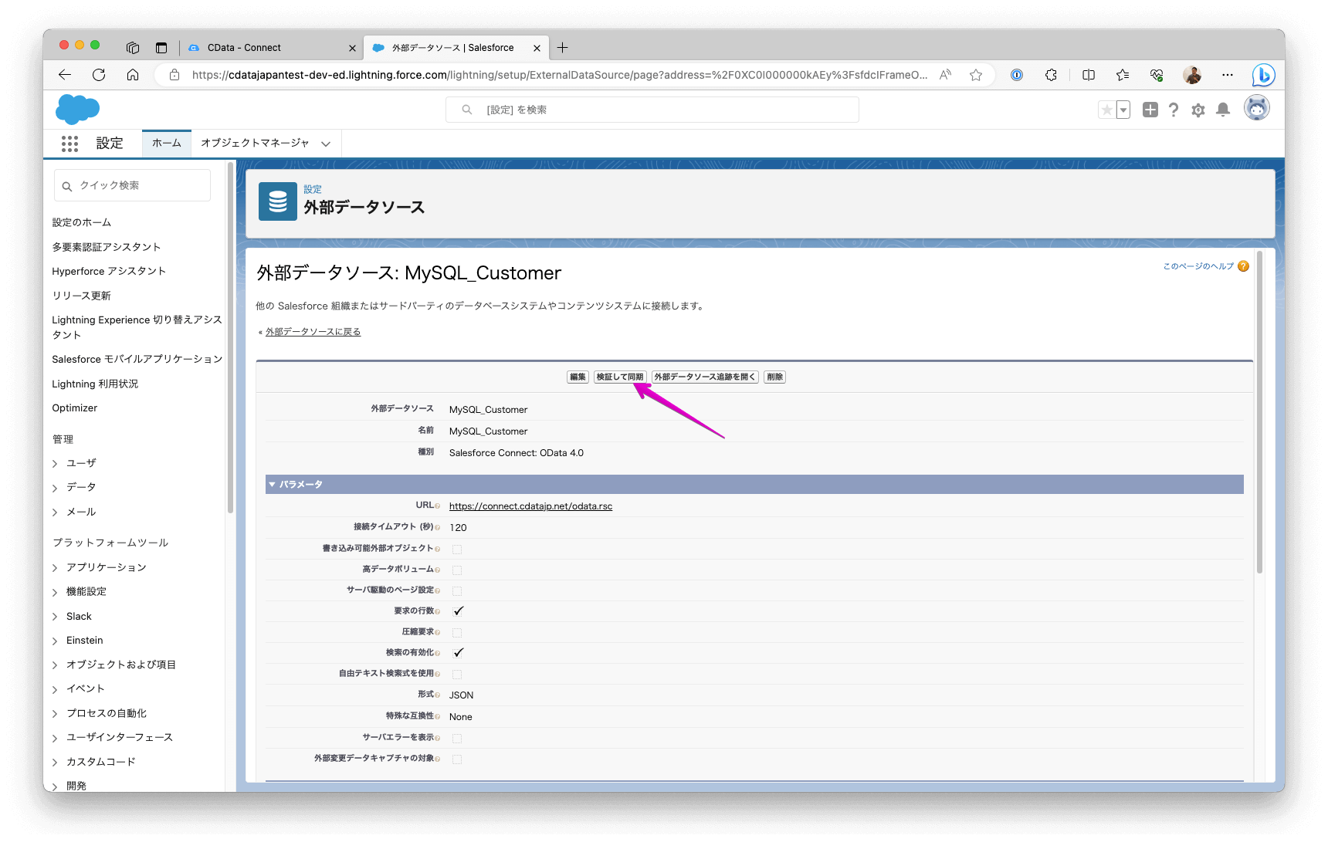
Task: Toggle 検索の有効化 checkbox
Action: [x=458, y=653]
